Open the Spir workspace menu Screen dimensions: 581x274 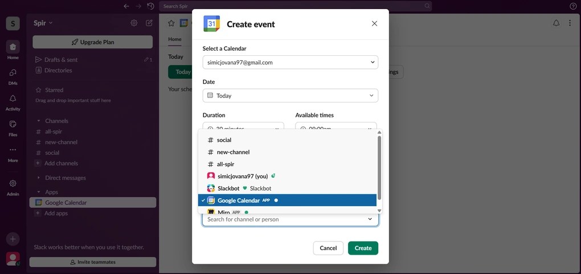tap(43, 23)
